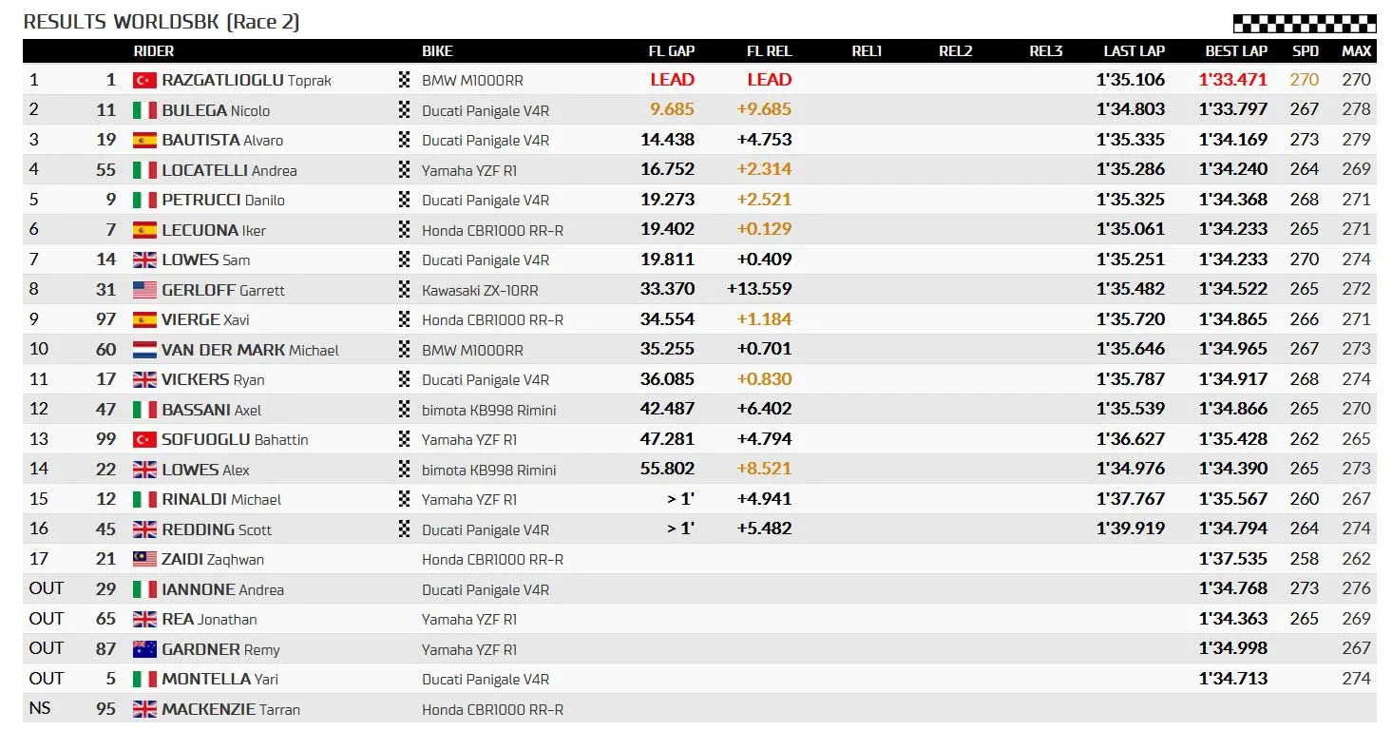Click the Spanish flag beside Vierge Xavi

coord(144,320)
